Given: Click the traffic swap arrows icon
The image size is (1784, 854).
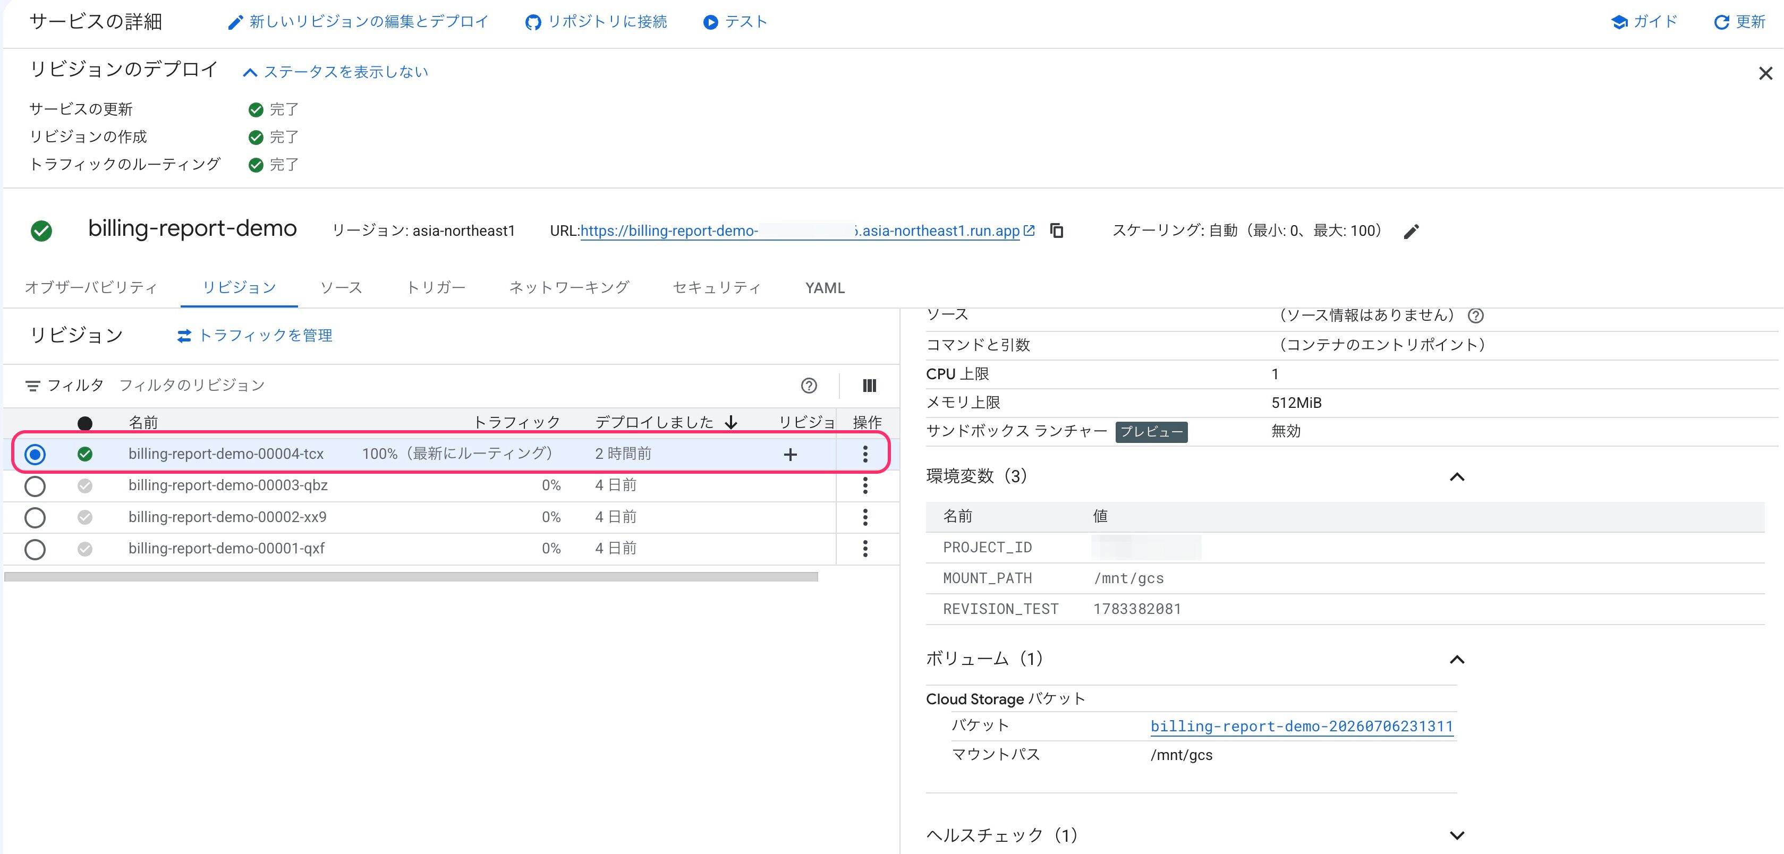Looking at the screenshot, I should pyautogui.click(x=184, y=336).
